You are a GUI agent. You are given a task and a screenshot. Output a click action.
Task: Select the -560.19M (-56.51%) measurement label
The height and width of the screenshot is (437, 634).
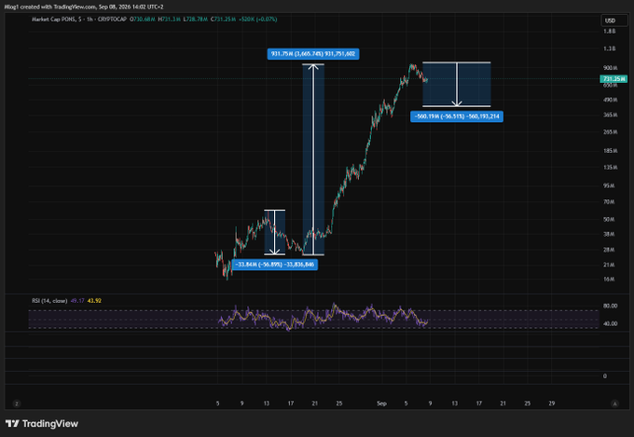(x=457, y=116)
